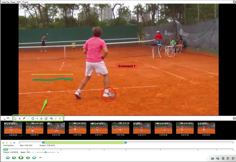236x162 pixels.
Task: Choose the Cross marker tool
Action: [x=37, y=119]
